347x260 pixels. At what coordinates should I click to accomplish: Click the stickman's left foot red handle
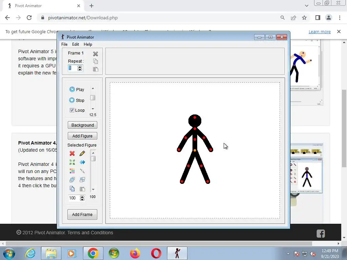tap(182, 182)
